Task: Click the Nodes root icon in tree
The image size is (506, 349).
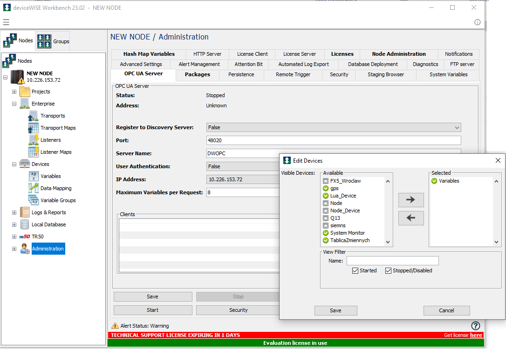Action: coord(9,61)
